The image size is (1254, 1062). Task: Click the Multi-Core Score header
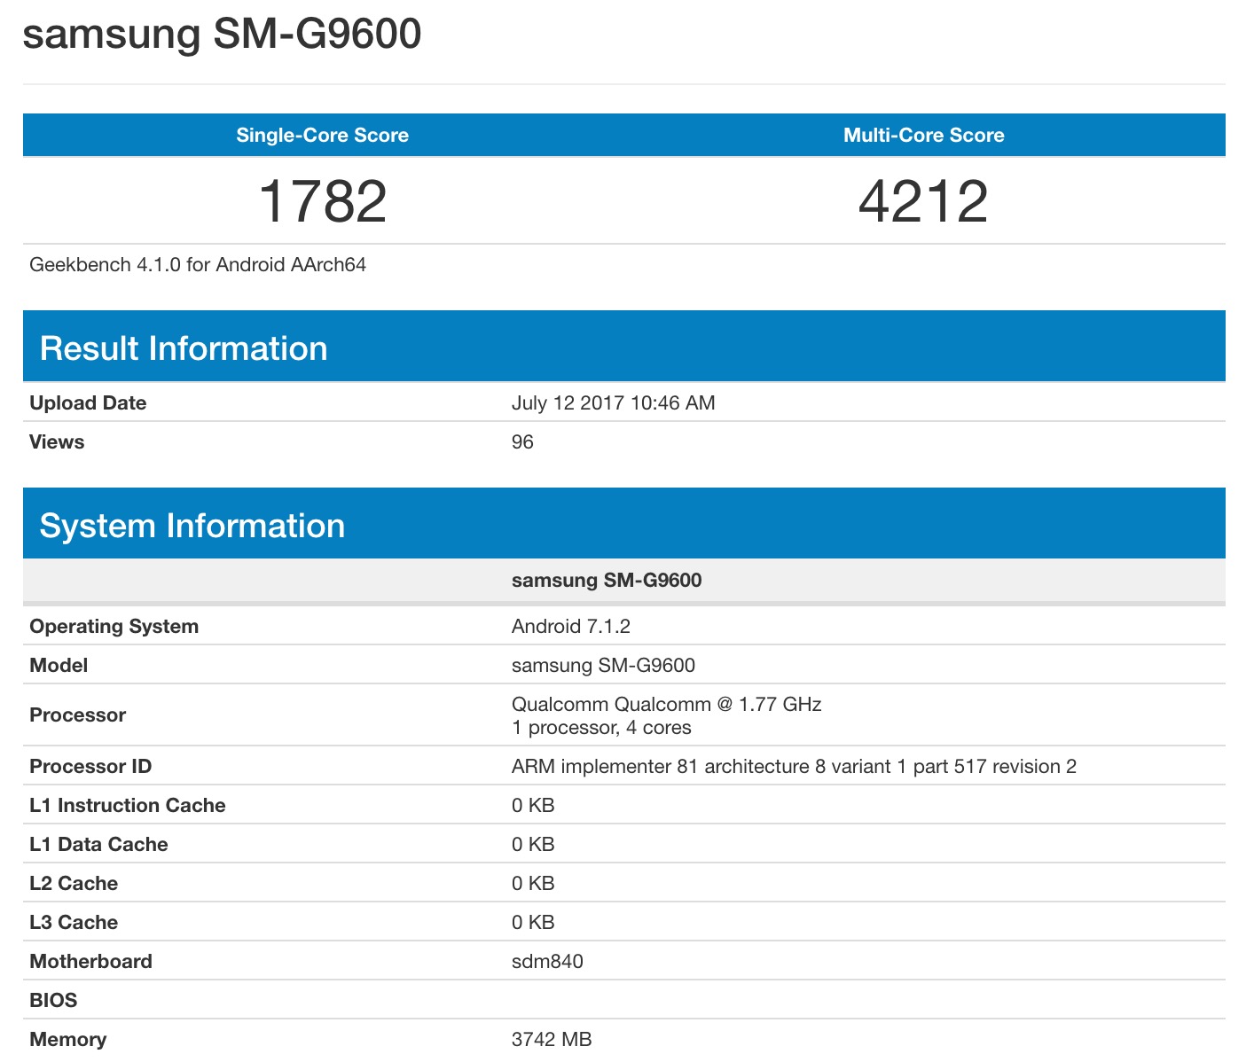point(924,136)
